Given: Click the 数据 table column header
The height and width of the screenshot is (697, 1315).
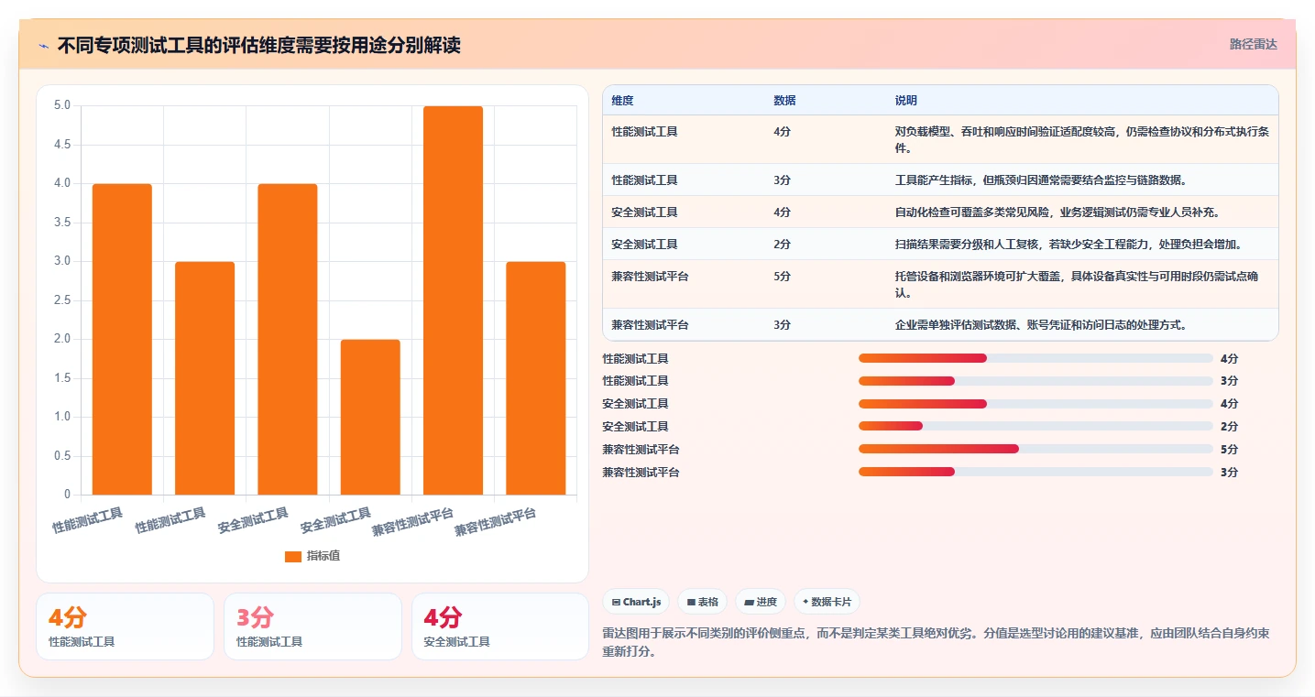Looking at the screenshot, I should pos(784,100).
